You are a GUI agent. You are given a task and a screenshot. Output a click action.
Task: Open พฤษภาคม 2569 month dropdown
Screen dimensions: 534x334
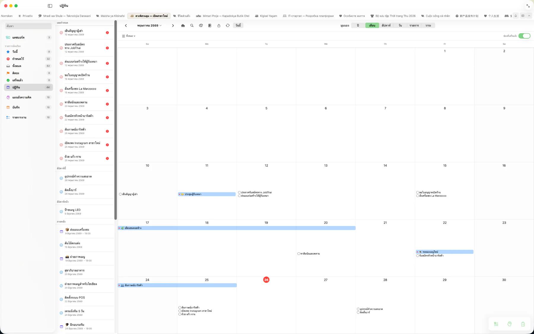pyautogui.click(x=149, y=26)
